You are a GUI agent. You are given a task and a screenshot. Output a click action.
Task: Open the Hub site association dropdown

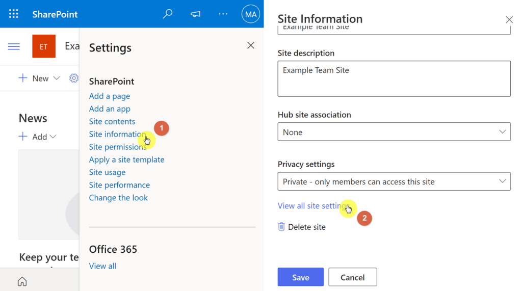pyautogui.click(x=394, y=132)
